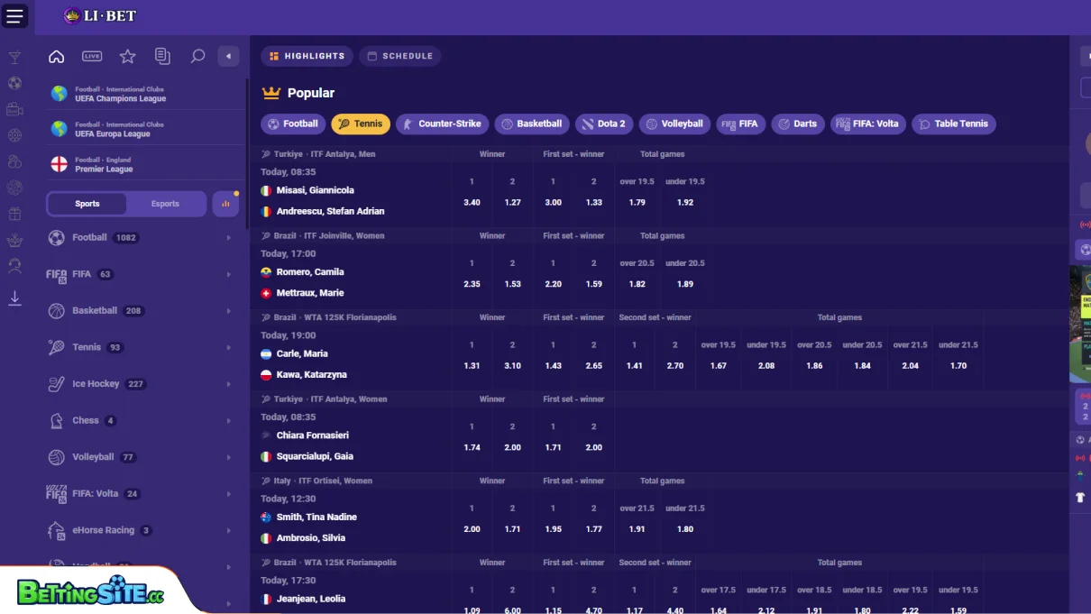This screenshot has width=1091, height=614.
Task: Toggle to the Esports view
Action: [166, 204]
